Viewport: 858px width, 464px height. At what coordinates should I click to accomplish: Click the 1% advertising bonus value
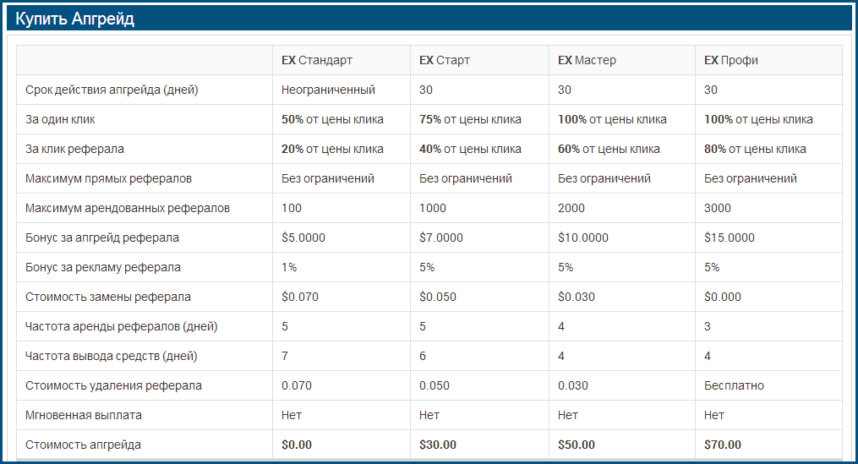tap(289, 267)
